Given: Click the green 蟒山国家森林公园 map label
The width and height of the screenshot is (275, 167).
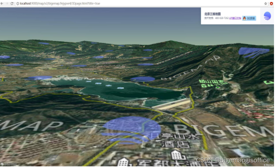Looking at the screenshot, I should coord(213,84).
